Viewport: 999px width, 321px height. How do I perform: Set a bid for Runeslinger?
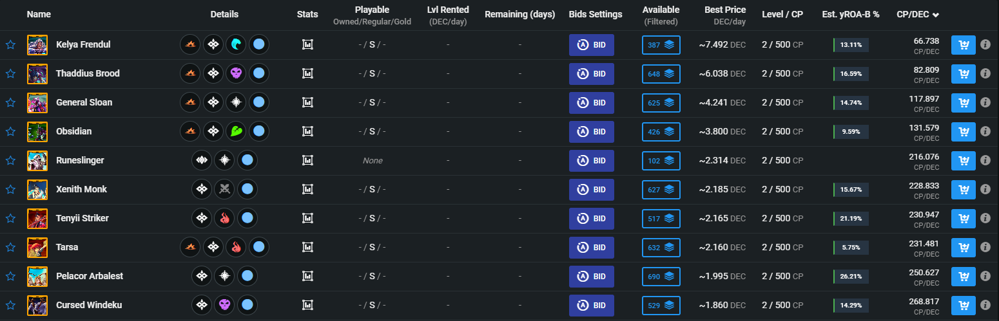tap(592, 161)
